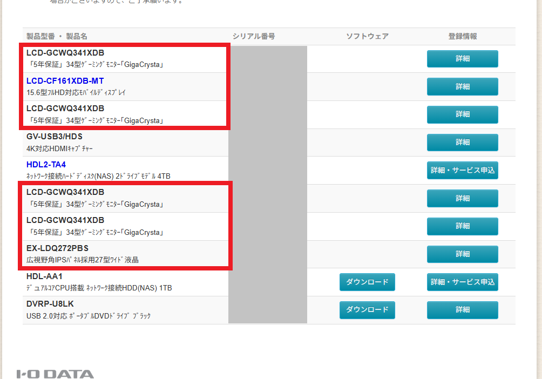Click the 4K対応HDMIキャプチャー description

59,148
